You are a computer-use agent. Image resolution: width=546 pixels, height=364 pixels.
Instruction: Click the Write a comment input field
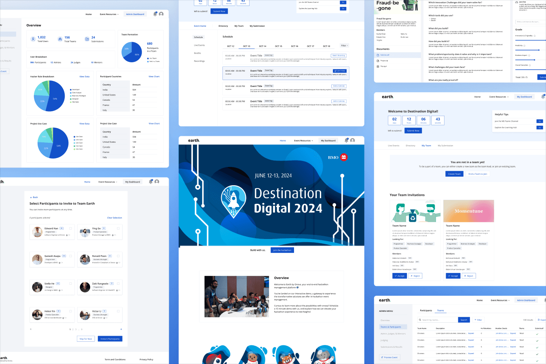coord(530,22)
